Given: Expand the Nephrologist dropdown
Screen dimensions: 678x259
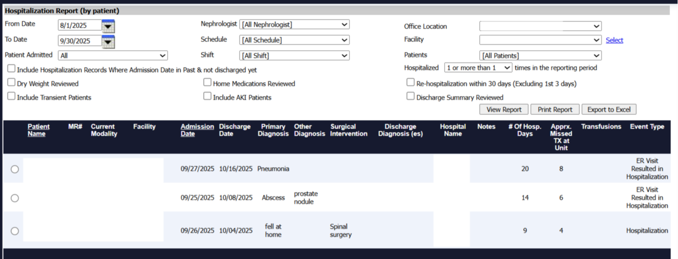Looking at the screenshot, I should (x=294, y=25).
